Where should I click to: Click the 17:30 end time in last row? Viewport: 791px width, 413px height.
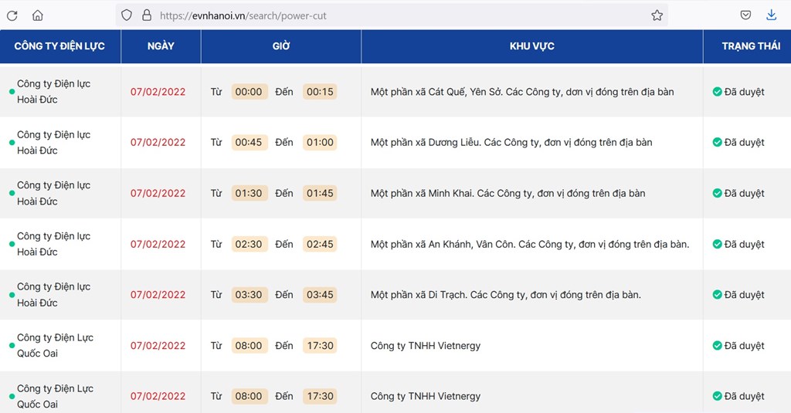320,396
